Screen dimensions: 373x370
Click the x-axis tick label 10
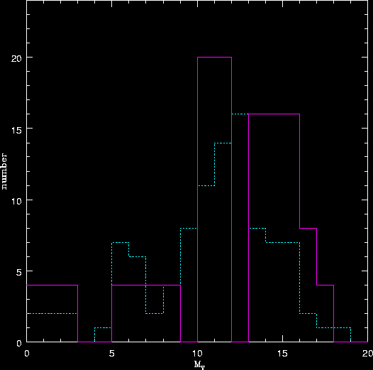coord(197,354)
